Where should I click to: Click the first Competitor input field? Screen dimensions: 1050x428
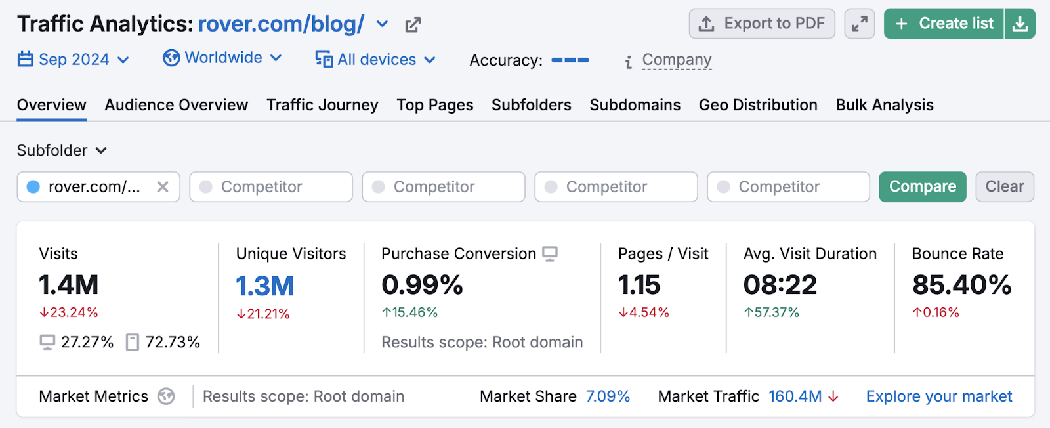pos(271,187)
